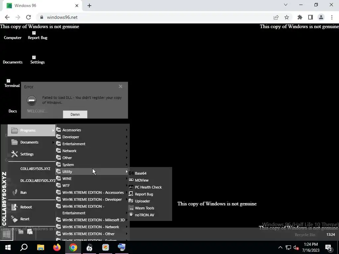Open Base64 utility from Utility submenu

tap(150, 173)
